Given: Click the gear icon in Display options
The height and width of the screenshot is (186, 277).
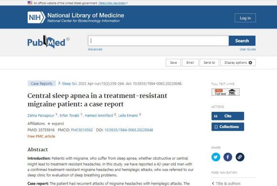Looking at the screenshot, I should (x=250, y=63).
